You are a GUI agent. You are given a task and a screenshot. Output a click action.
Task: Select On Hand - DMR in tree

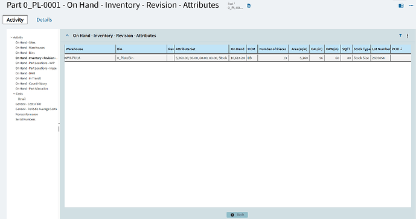[25, 73]
